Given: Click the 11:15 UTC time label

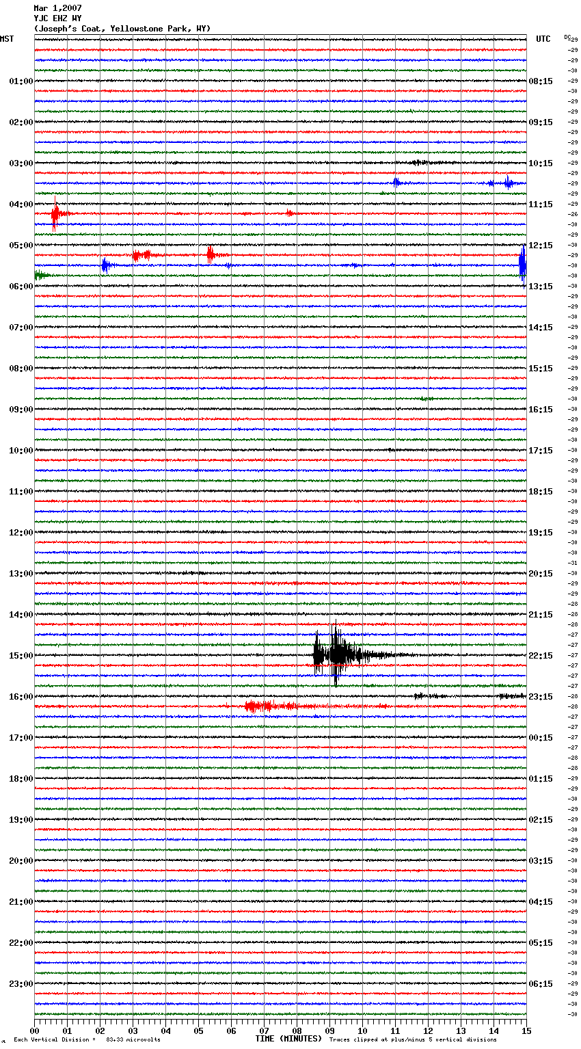Looking at the screenshot, I should pos(541,204).
